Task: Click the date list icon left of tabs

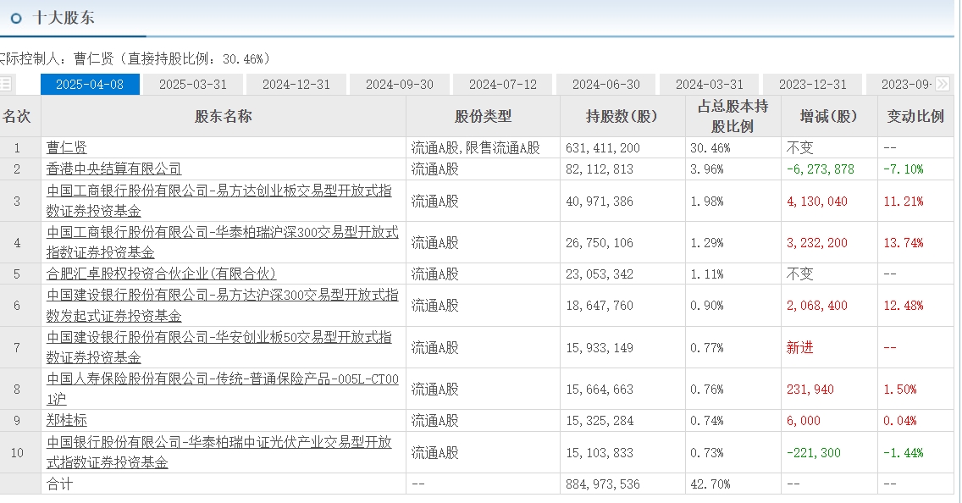Action: click(x=6, y=84)
